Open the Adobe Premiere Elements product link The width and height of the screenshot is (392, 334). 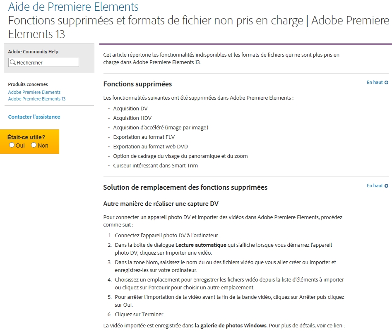coord(34,92)
